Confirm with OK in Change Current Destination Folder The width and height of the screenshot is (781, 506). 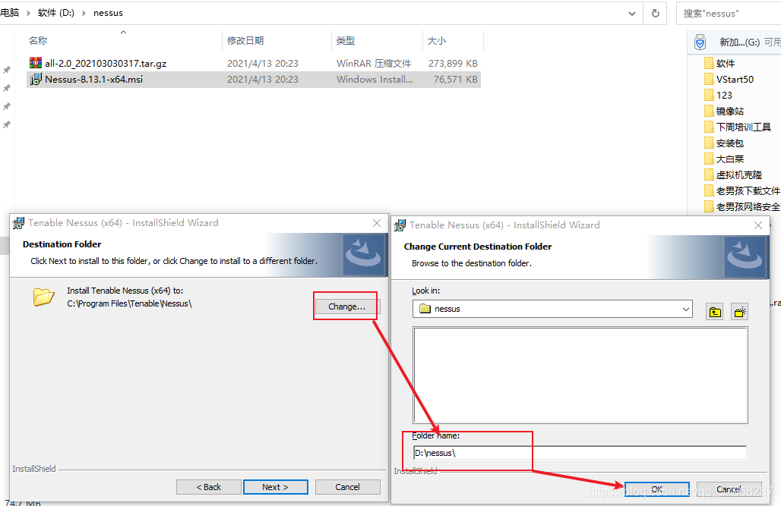657,489
